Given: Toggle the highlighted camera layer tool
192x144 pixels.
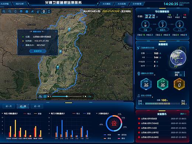Looking at the screenshot, I should pos(44,11).
